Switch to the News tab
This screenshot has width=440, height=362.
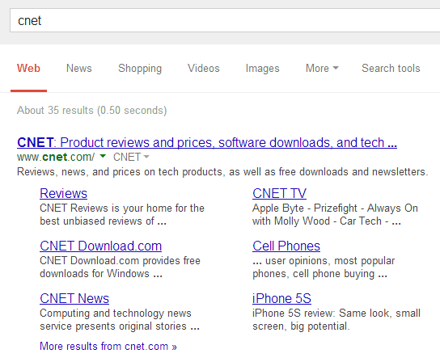click(x=78, y=69)
